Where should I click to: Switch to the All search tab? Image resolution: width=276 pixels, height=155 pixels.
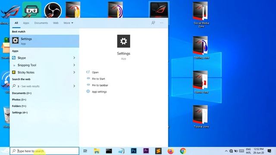pyautogui.click(x=16, y=23)
